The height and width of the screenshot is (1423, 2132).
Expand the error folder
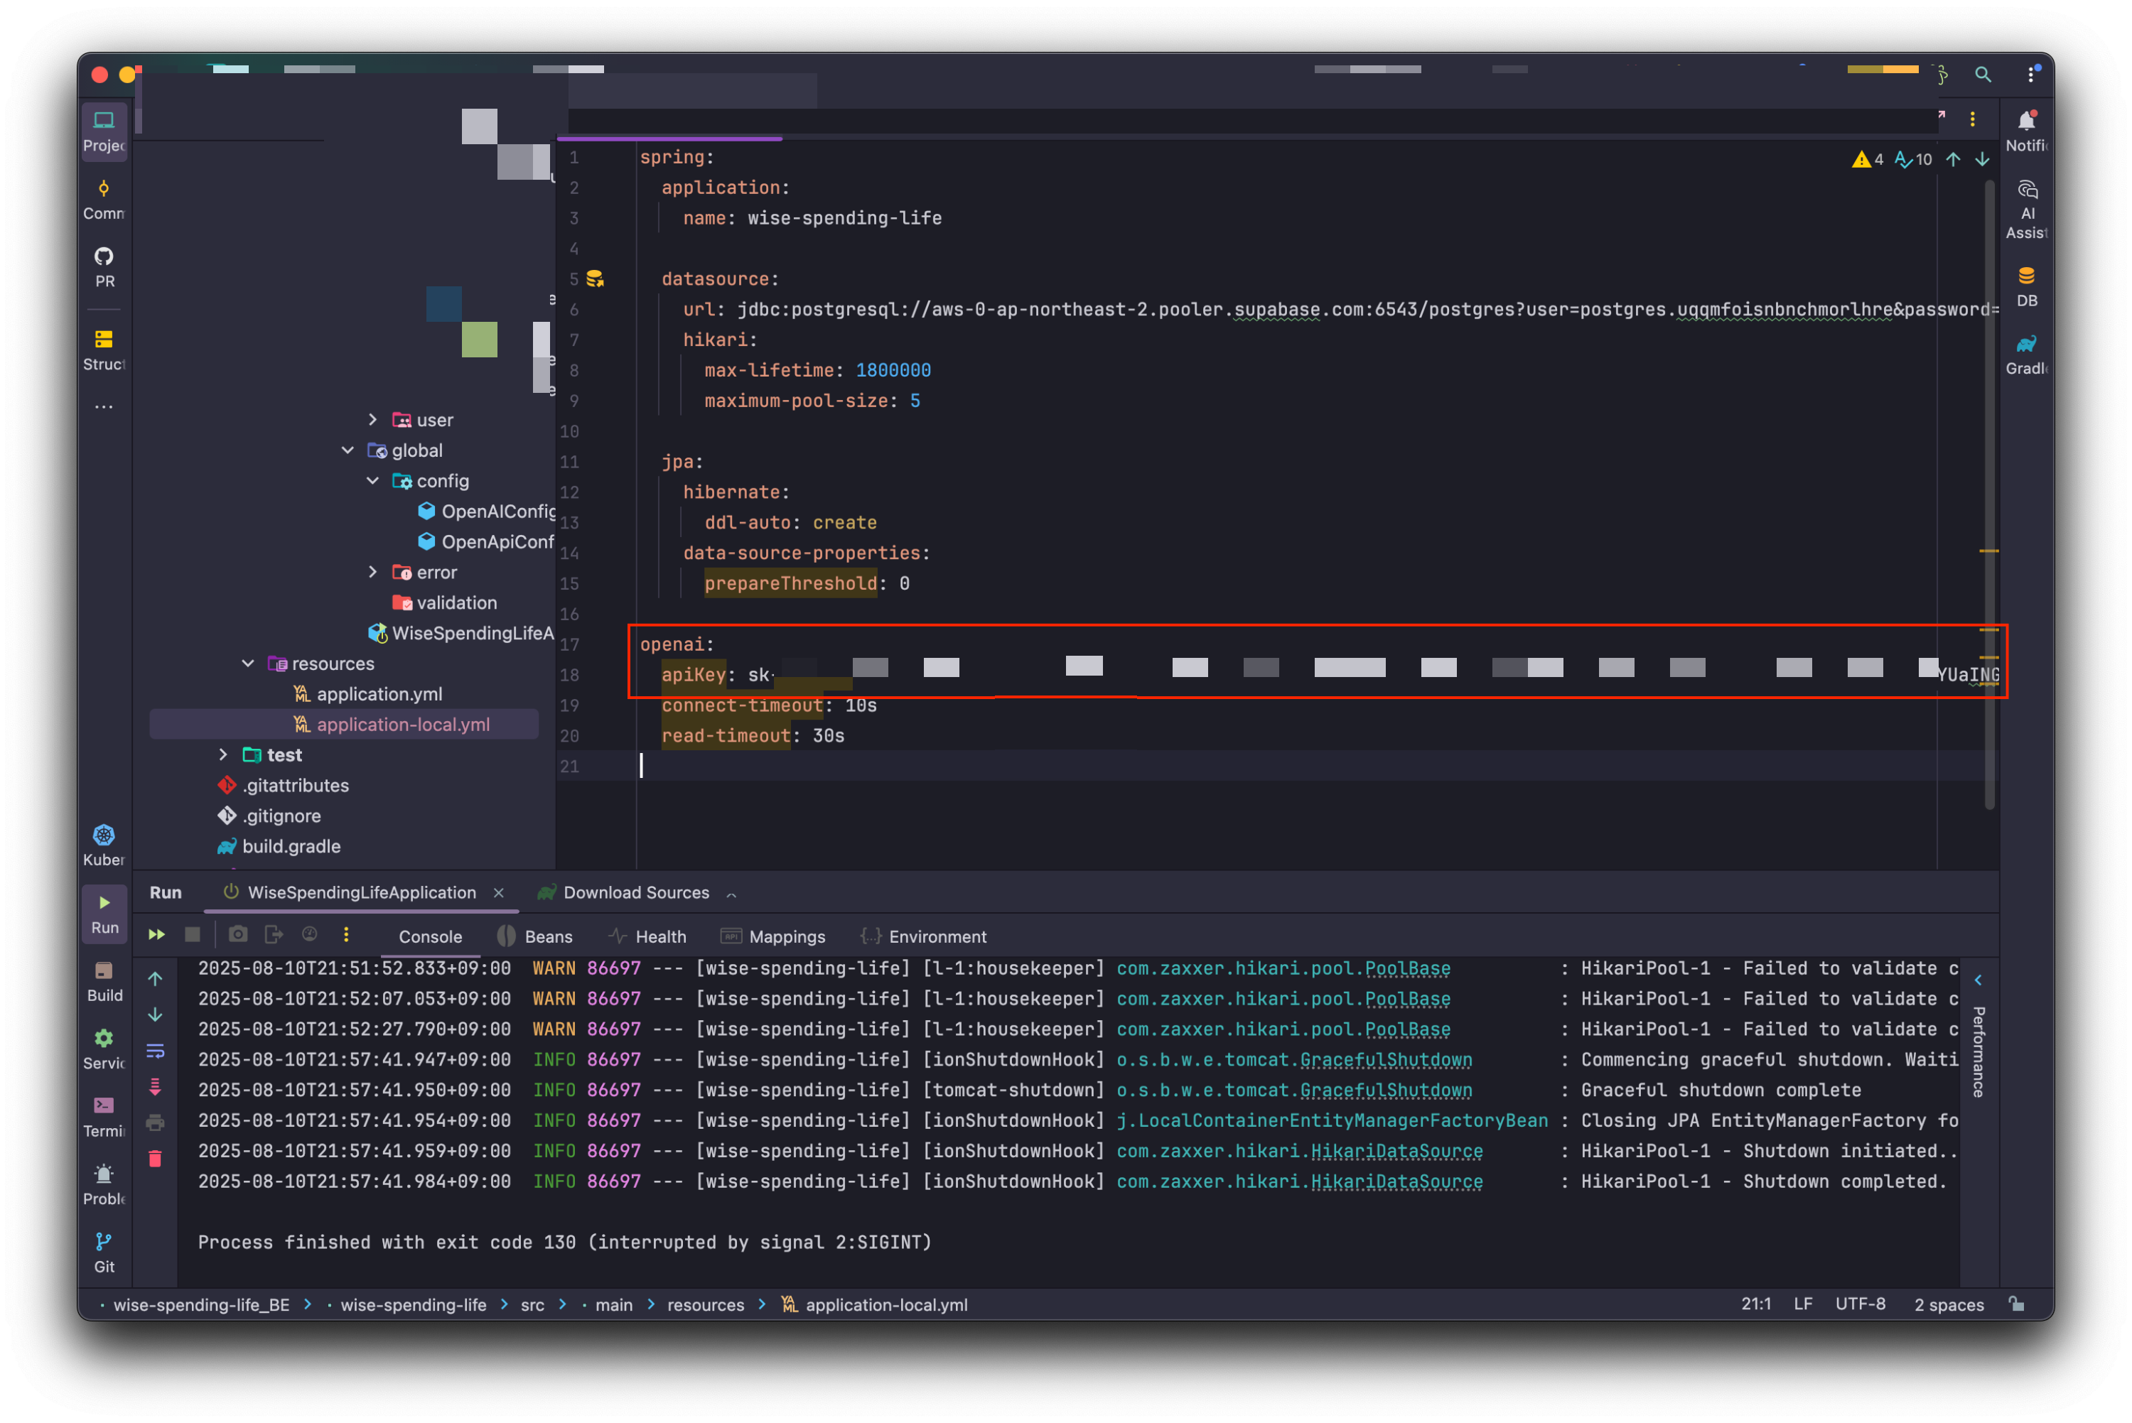click(x=372, y=572)
